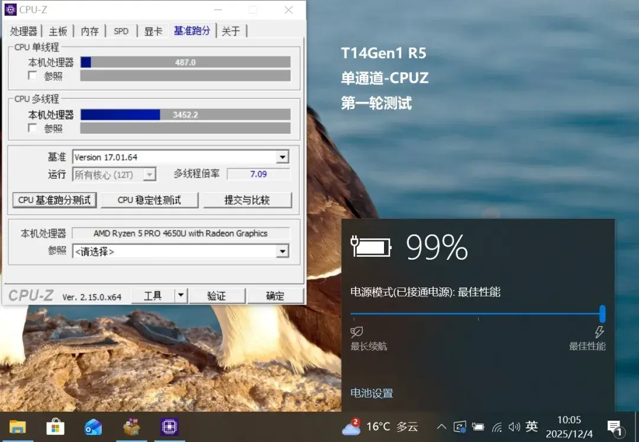
Task: Click the 提交与比较 button
Action: pos(247,200)
